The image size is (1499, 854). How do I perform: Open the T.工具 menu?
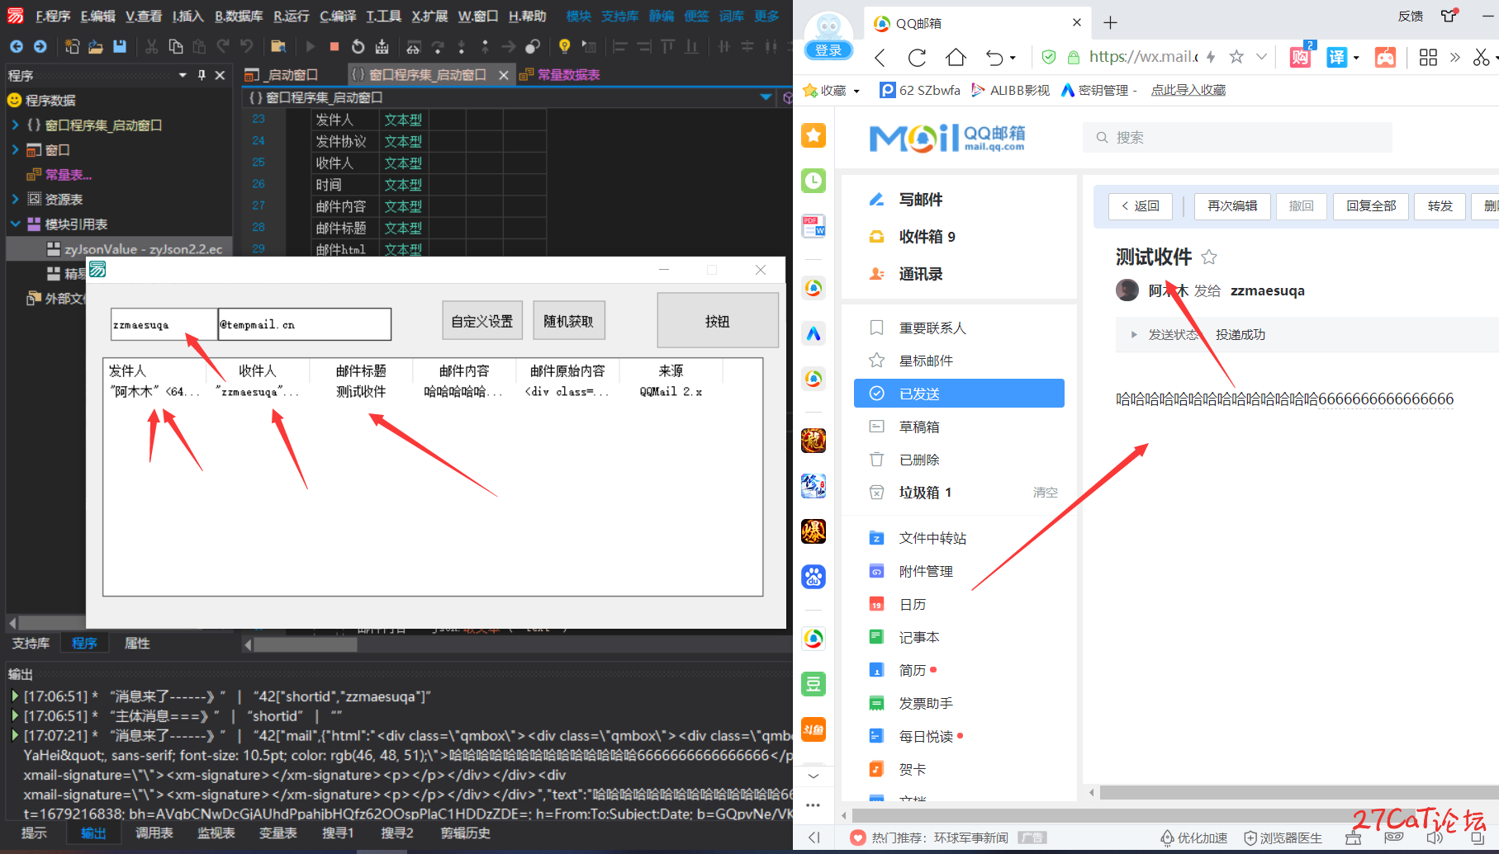pos(384,16)
